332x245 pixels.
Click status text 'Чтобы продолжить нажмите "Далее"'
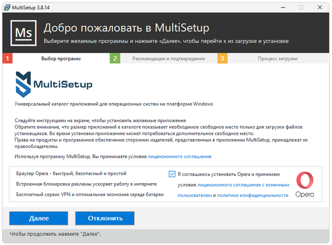55,234
